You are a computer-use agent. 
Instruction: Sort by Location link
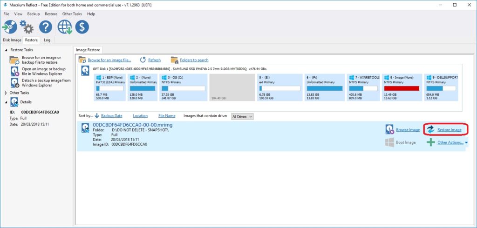tap(140, 116)
